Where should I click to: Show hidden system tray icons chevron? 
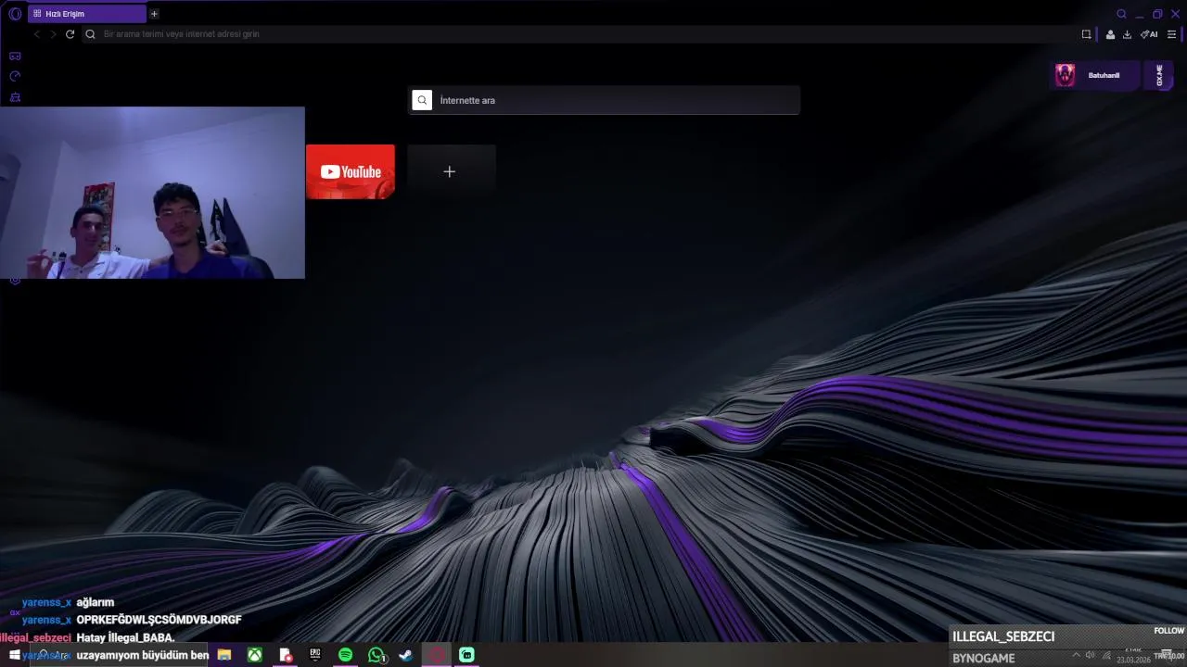[1076, 656]
